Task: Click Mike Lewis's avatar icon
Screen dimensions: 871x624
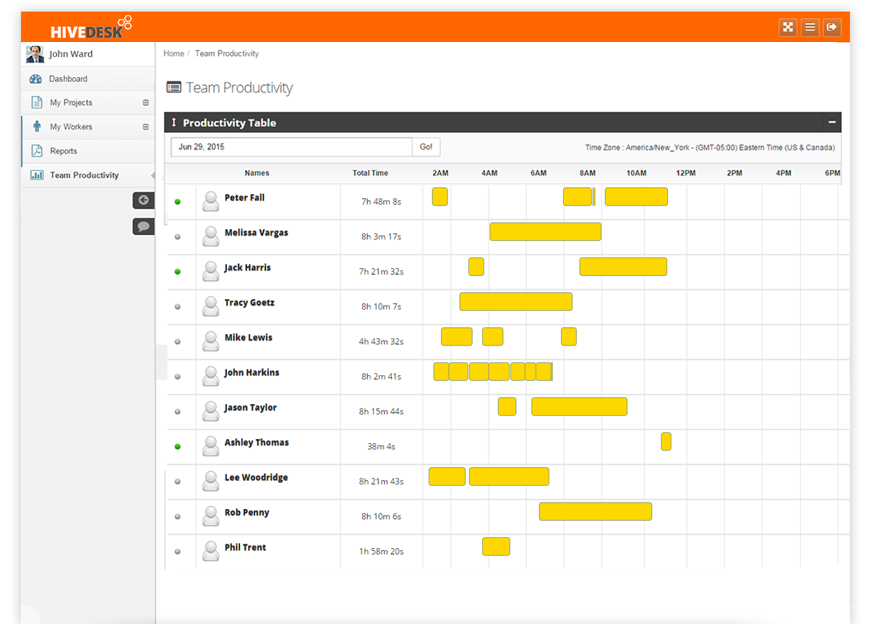Action: coord(210,341)
